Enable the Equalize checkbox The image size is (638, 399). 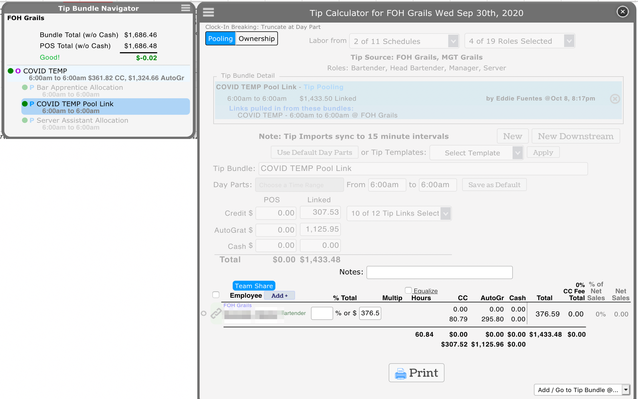pos(408,290)
